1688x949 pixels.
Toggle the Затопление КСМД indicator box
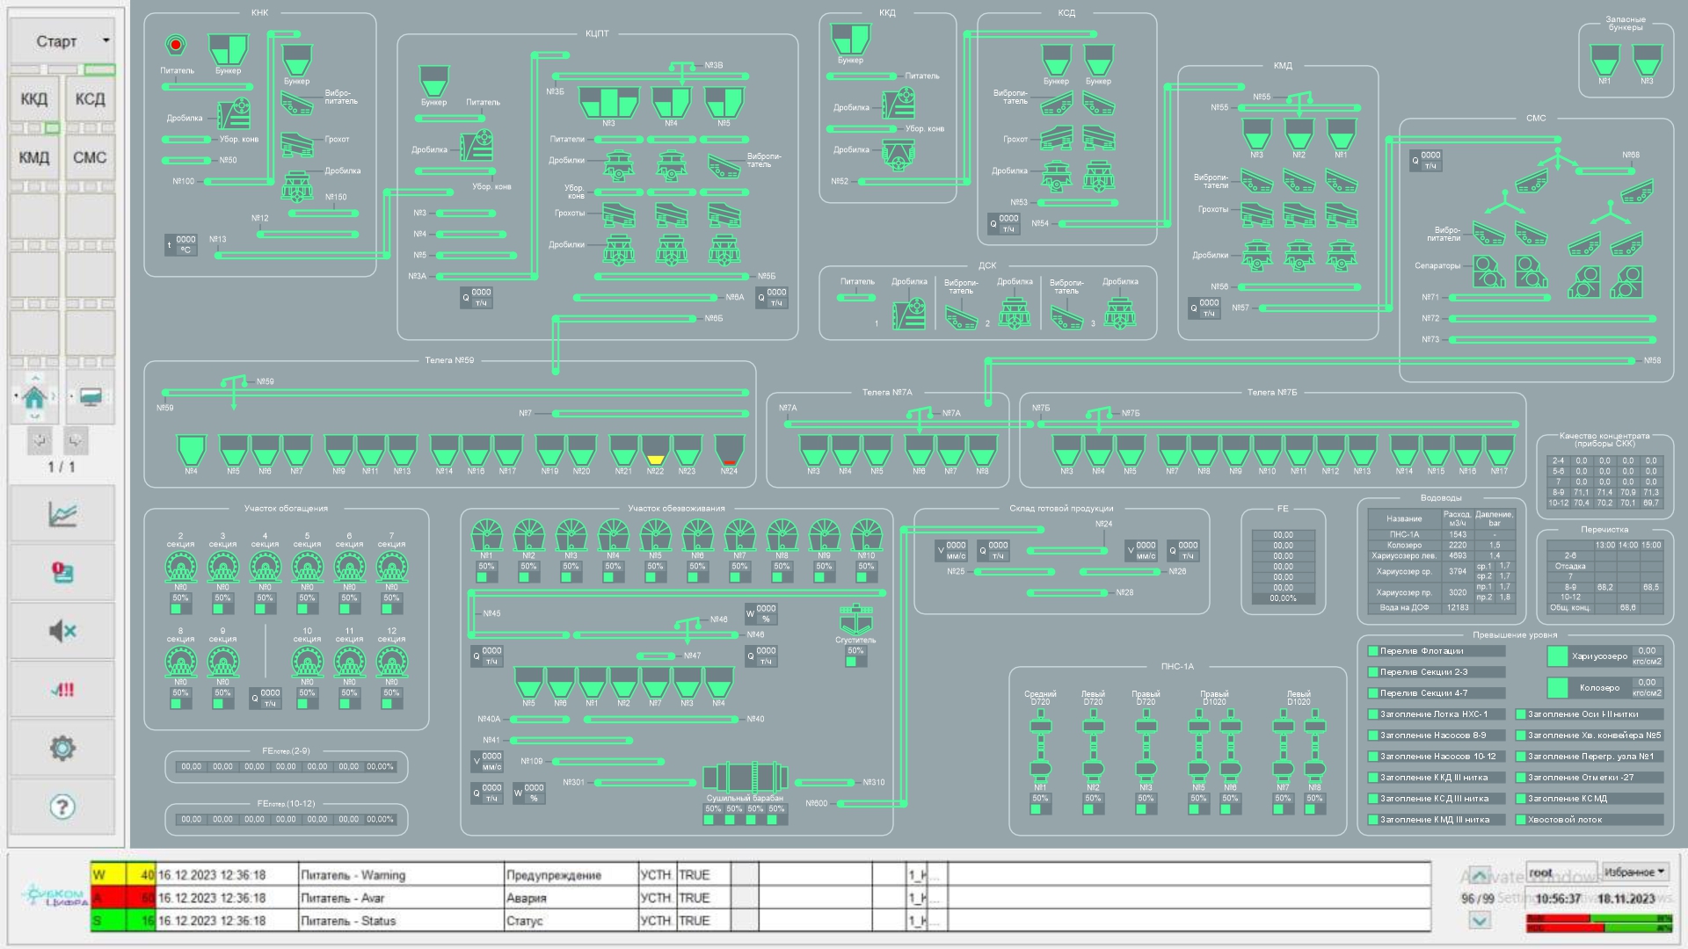(x=1520, y=799)
